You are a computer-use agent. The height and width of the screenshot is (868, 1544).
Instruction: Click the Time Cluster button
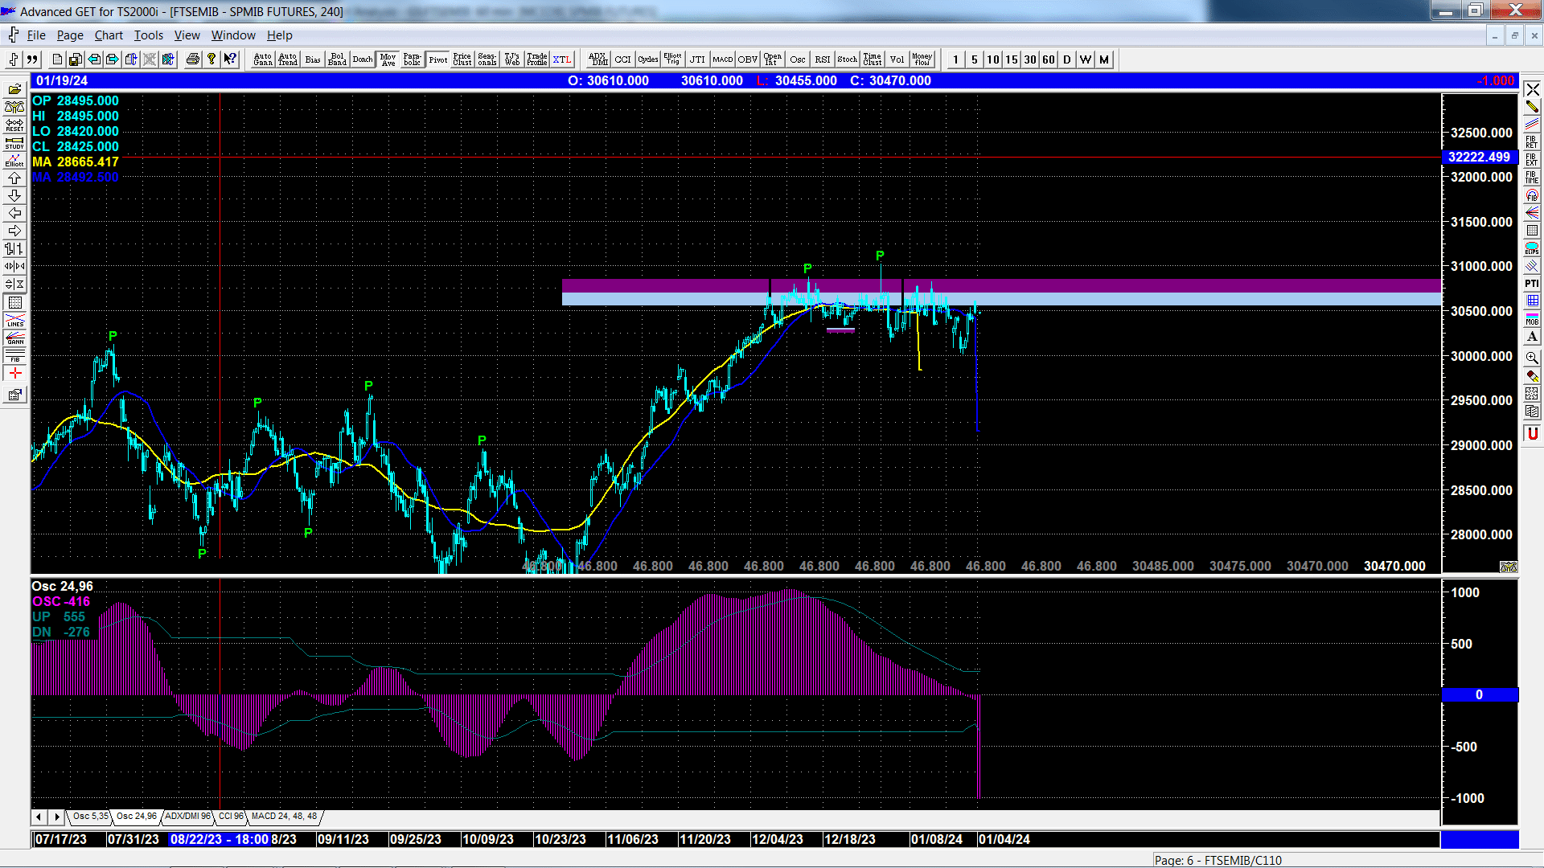873,59
